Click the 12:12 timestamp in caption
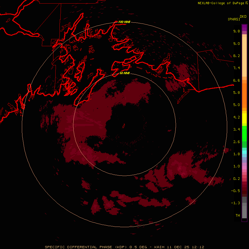This screenshot has height=249, width=249. coord(198,247)
